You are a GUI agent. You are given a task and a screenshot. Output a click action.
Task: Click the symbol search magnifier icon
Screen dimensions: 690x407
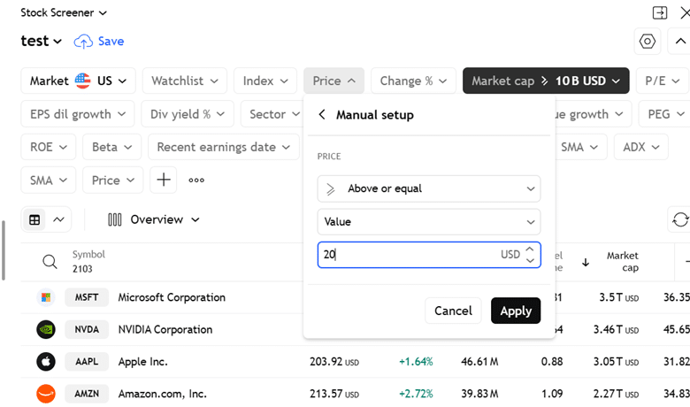pos(50,261)
